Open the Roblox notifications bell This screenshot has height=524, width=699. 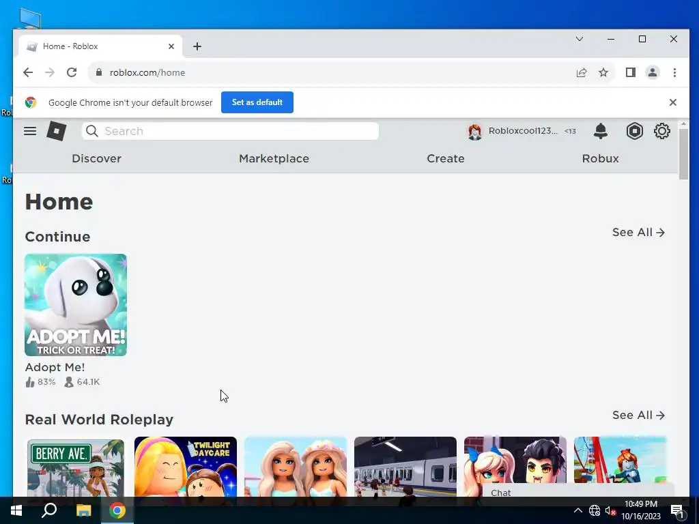coord(601,131)
